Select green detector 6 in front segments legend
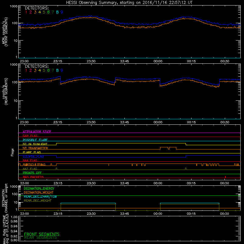 48,12
